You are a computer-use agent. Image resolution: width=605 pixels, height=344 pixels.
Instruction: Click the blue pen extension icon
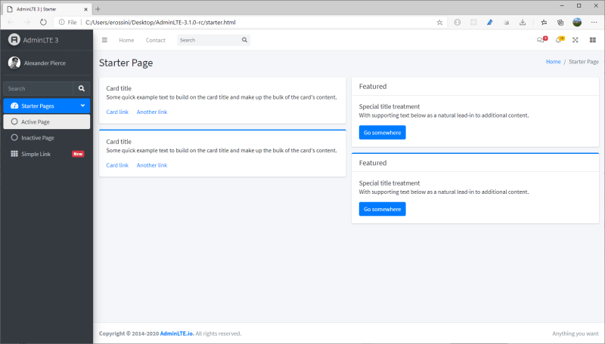pyautogui.click(x=489, y=23)
